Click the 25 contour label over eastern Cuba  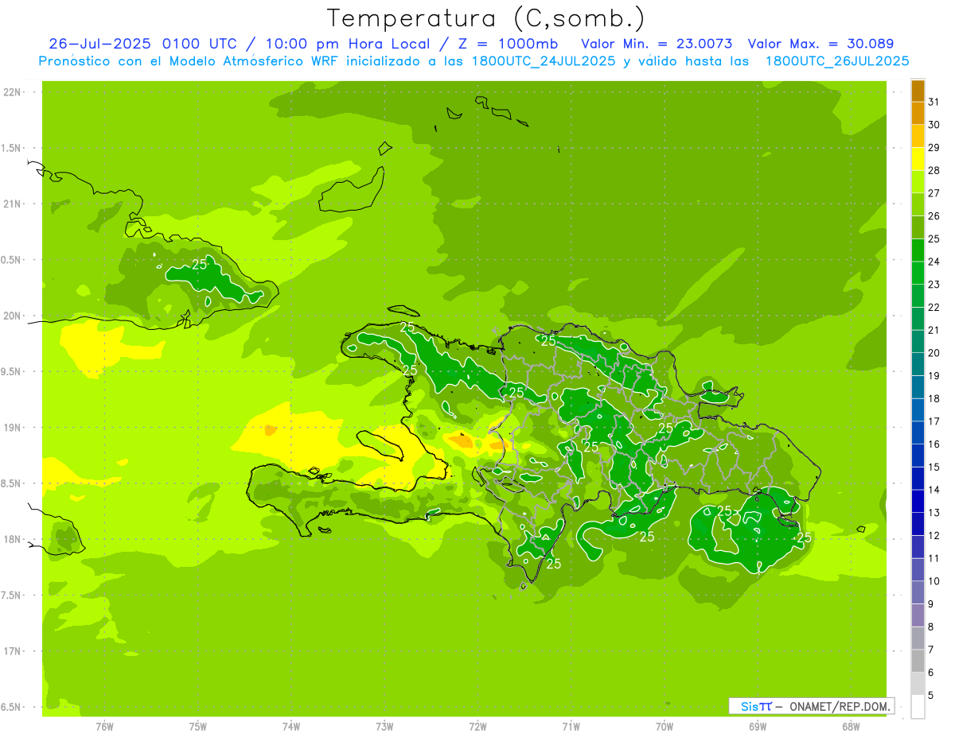point(200,264)
